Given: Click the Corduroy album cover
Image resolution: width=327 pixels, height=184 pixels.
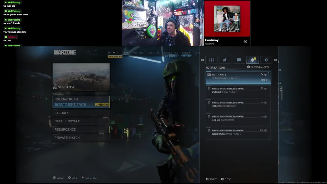Looking at the screenshot, I should (x=227, y=19).
